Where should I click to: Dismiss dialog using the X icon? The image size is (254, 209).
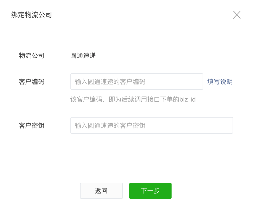coord(237,15)
